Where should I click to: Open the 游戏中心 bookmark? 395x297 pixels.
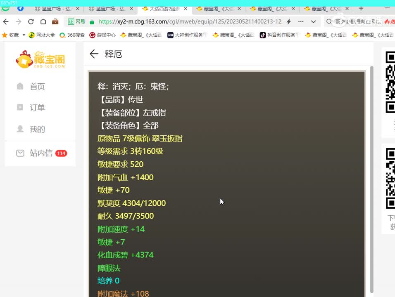(107, 35)
